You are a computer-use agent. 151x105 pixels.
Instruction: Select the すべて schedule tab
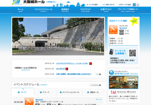[23, 92]
